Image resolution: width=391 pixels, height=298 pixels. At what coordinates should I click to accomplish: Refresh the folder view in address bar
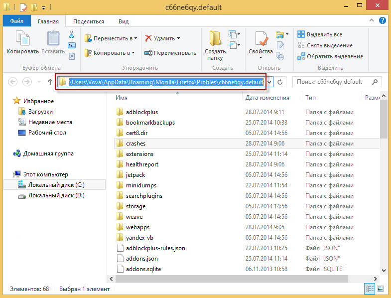[280, 82]
